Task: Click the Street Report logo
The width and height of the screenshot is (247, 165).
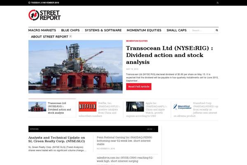Action: point(44,15)
